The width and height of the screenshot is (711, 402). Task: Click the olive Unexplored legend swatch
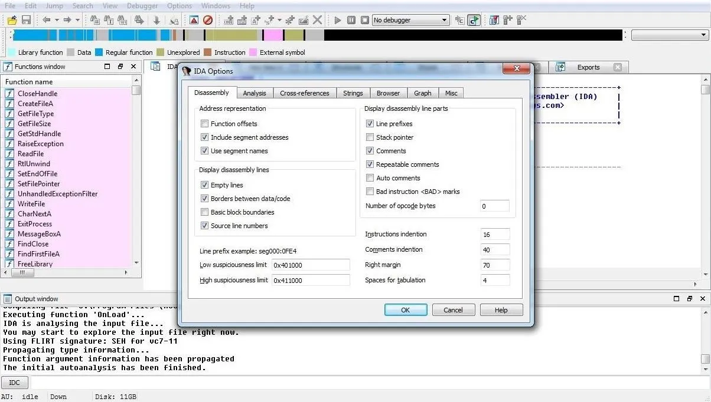(161, 52)
